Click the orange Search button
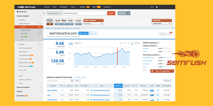Screen dimensions: 213x106 pyautogui.click(x=111, y=13)
